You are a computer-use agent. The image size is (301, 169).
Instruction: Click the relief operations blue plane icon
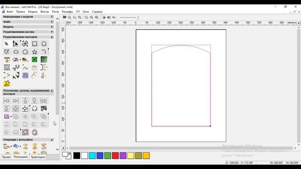click(x=16, y=146)
